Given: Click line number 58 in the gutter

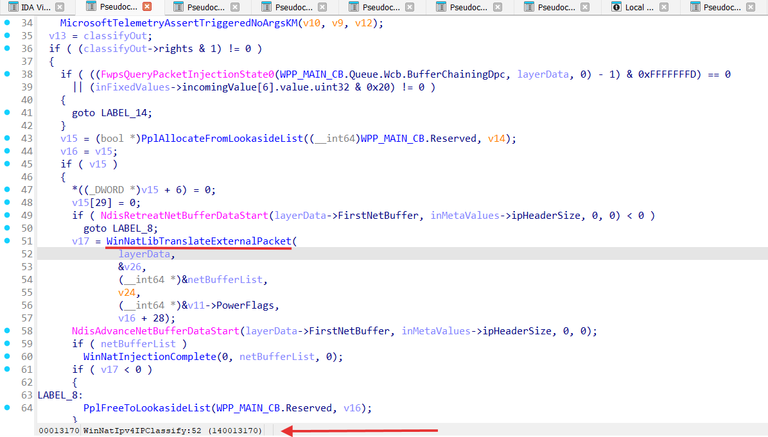Looking at the screenshot, I should click(x=26, y=331).
